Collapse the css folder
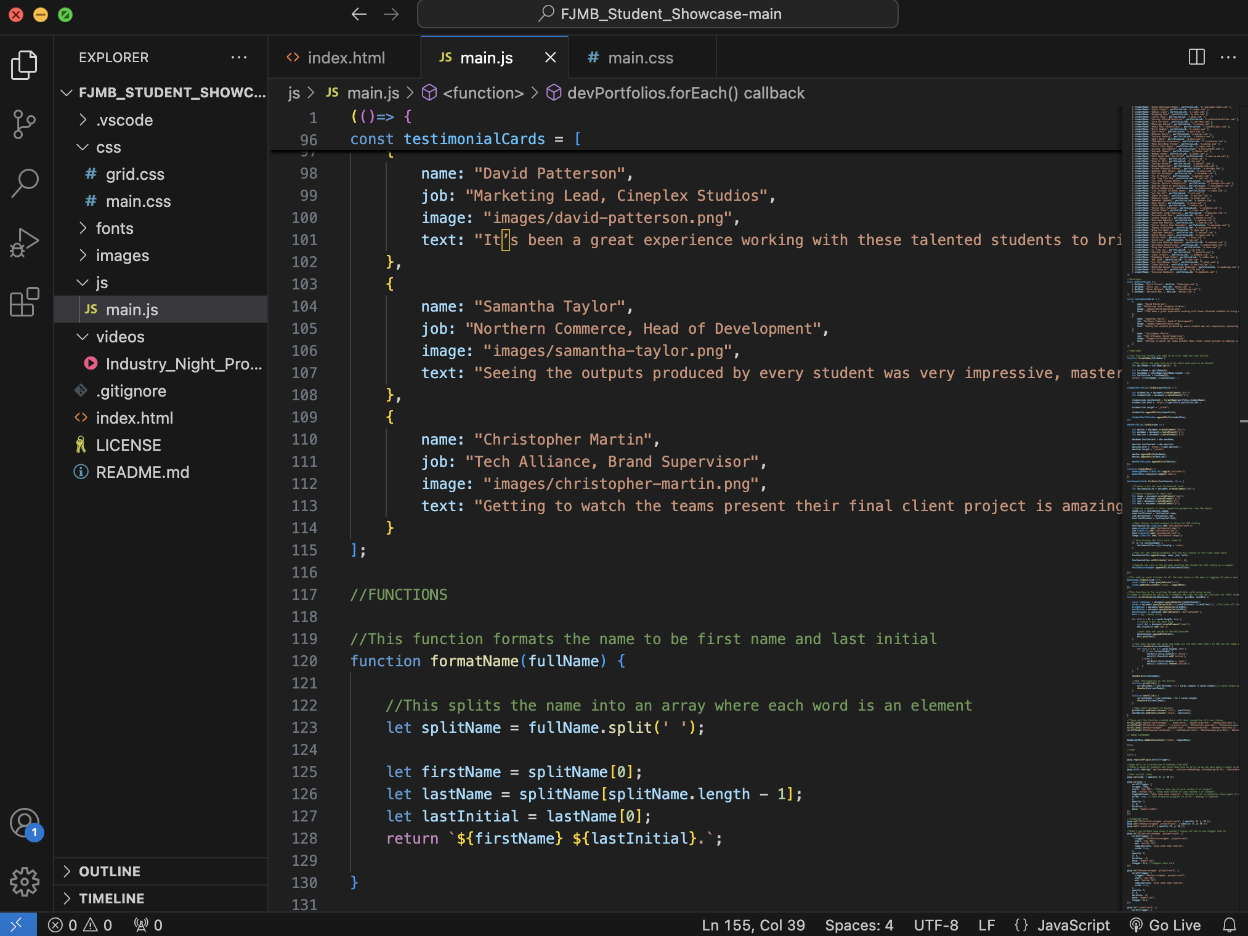The width and height of the screenshot is (1248, 936). [108, 147]
